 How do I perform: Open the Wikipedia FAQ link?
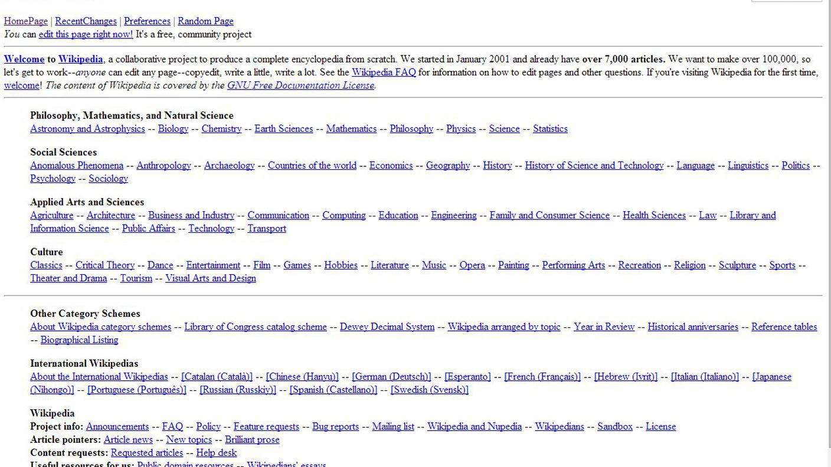coord(384,73)
